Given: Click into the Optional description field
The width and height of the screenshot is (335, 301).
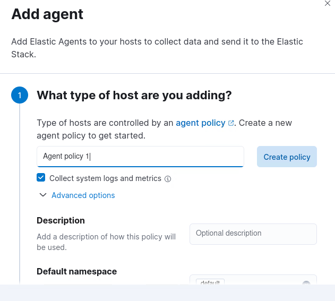Looking at the screenshot, I should coord(253,234).
